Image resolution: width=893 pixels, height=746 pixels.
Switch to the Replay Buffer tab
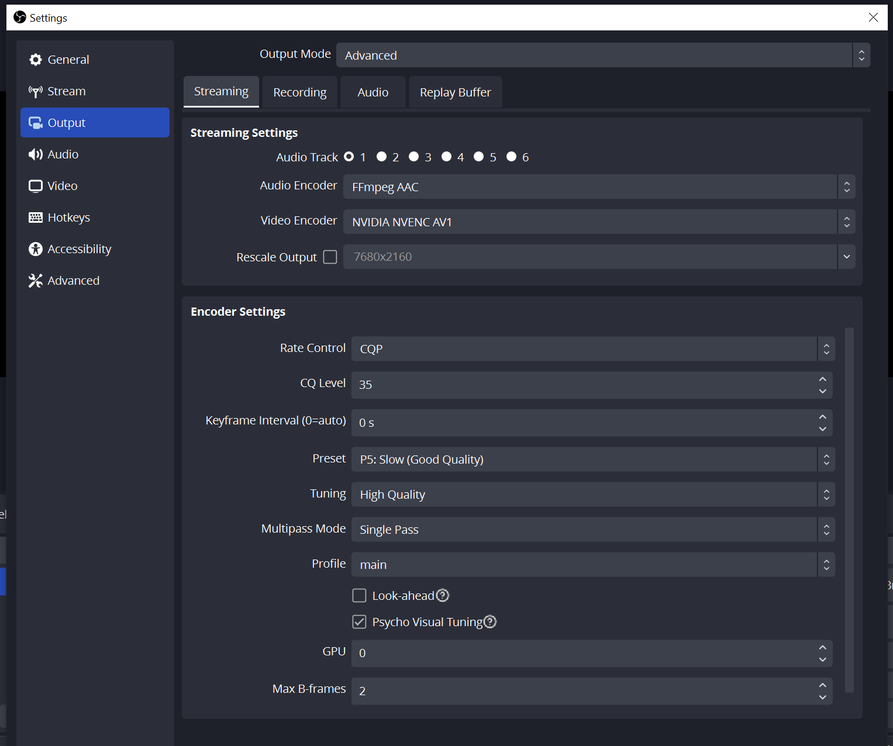click(456, 92)
